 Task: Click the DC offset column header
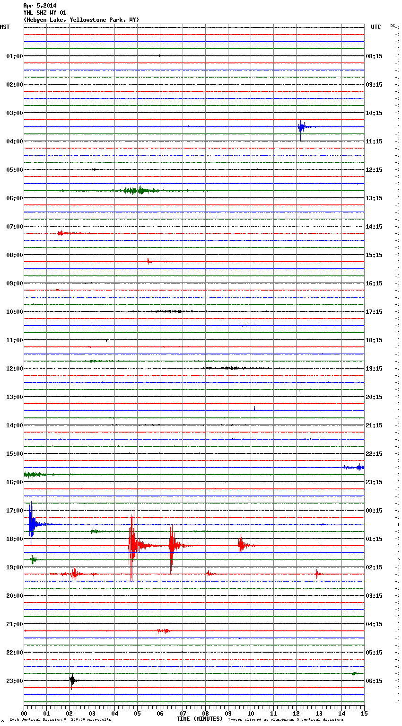pyautogui.click(x=393, y=26)
